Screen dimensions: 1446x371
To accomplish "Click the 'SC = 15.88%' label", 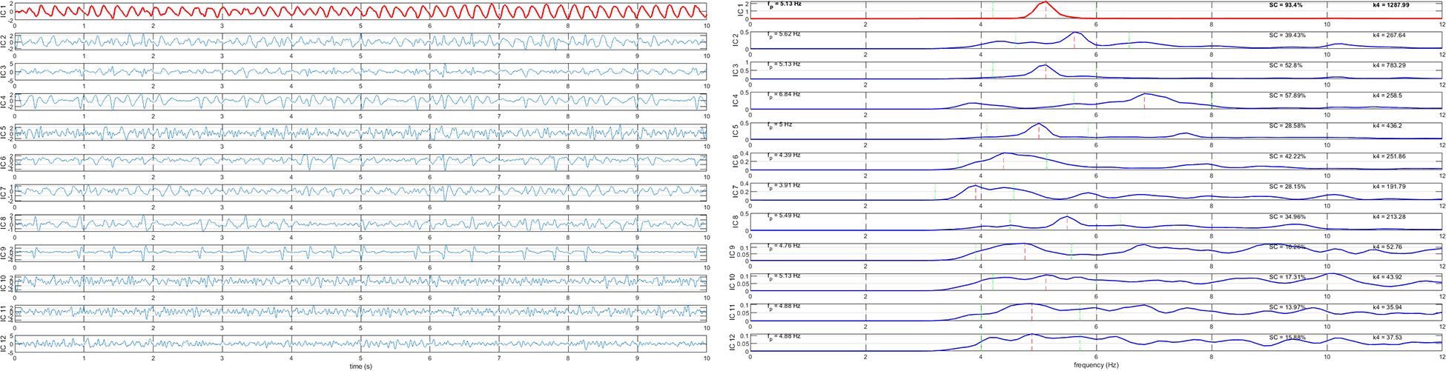I will point(1287,338).
